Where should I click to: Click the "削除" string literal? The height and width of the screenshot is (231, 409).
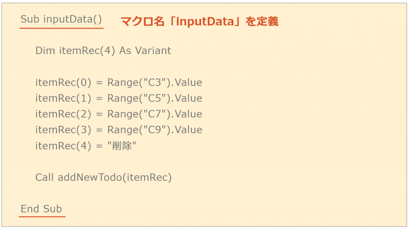122,146
